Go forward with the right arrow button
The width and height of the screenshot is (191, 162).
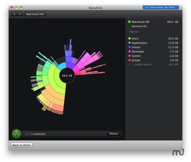[x=20, y=14]
